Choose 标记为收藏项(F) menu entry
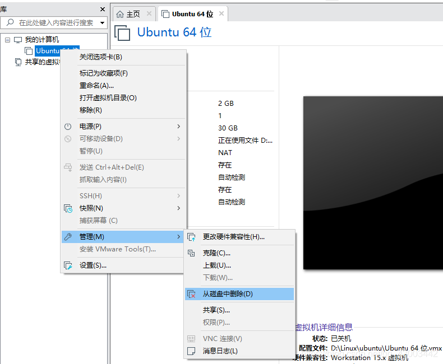Viewport: 443px width, 364px height. click(123, 73)
